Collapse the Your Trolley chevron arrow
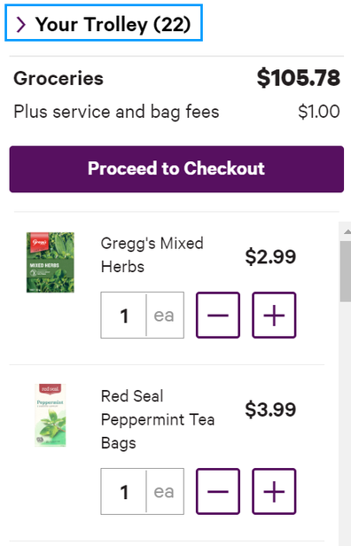351x546 pixels. (21, 25)
